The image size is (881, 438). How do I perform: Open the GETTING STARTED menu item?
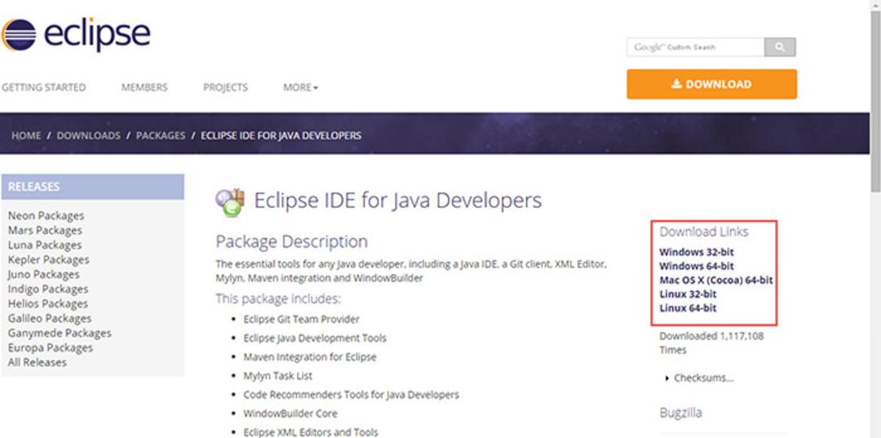[44, 87]
